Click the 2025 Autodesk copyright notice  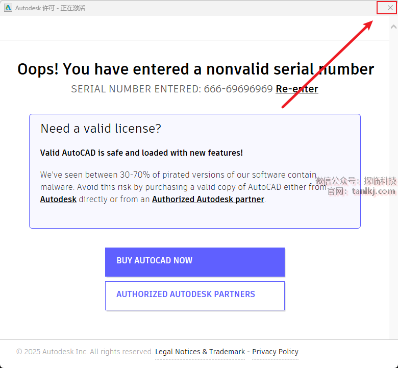(x=84, y=352)
